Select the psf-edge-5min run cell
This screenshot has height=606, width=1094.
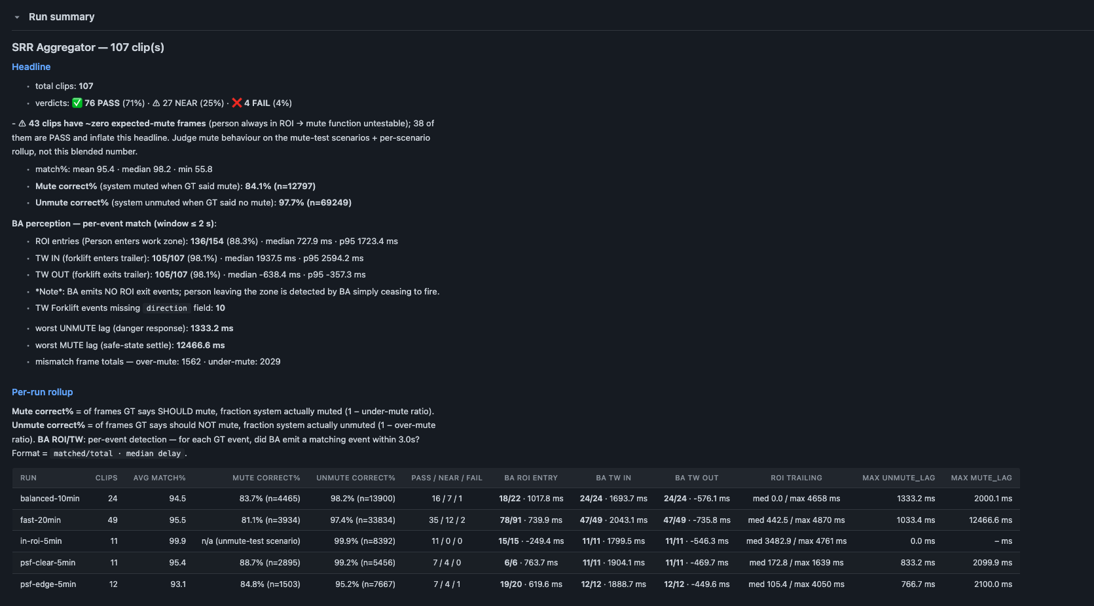tap(48, 584)
